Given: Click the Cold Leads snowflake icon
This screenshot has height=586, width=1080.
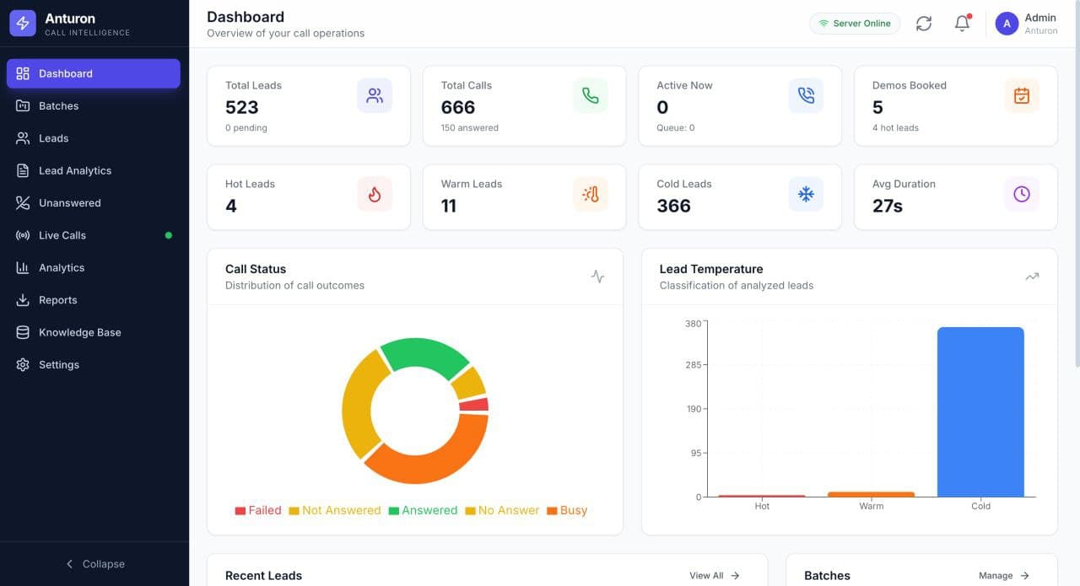Looking at the screenshot, I should pyautogui.click(x=806, y=195).
